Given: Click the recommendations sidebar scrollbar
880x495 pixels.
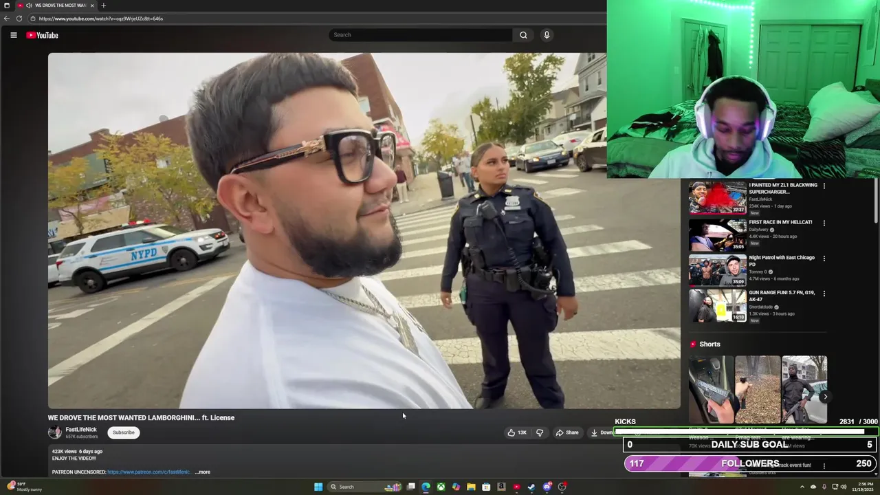Looking at the screenshot, I should (x=876, y=201).
